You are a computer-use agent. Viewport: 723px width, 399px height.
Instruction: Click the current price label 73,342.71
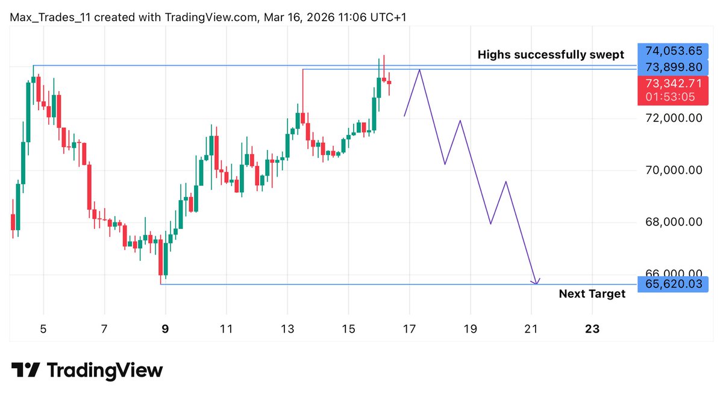click(x=672, y=83)
